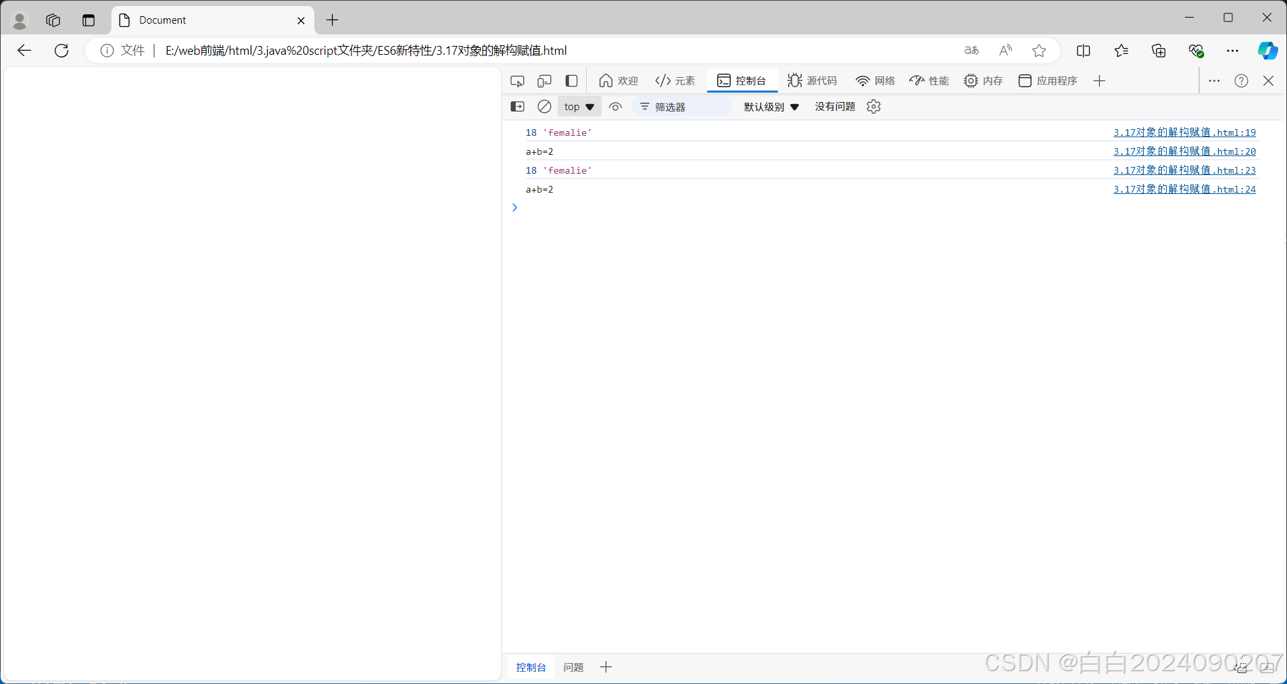Image resolution: width=1287 pixels, height=684 pixels.
Task: Create a live expression with the eye icon
Action: click(616, 106)
